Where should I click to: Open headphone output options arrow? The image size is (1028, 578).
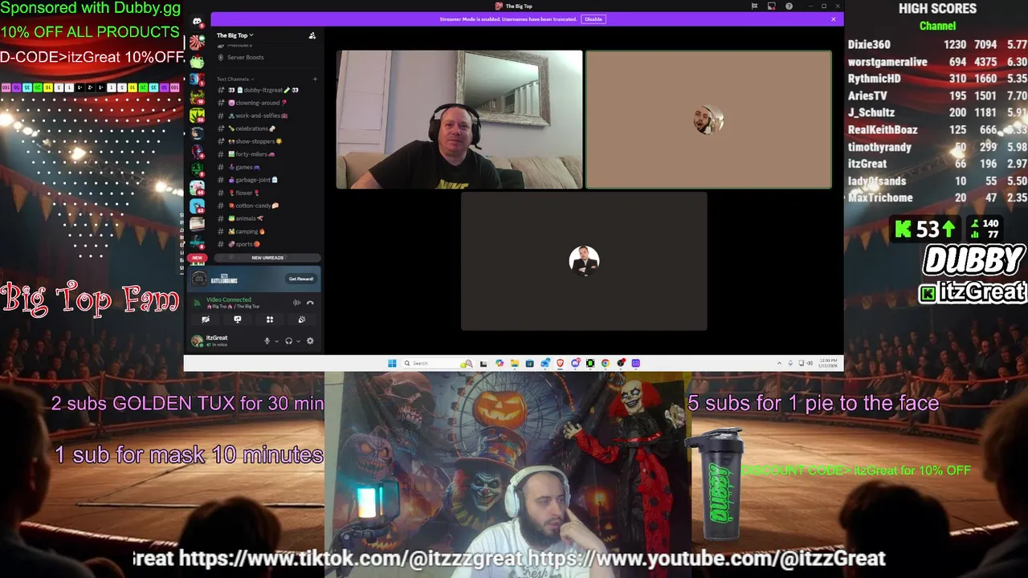click(298, 341)
